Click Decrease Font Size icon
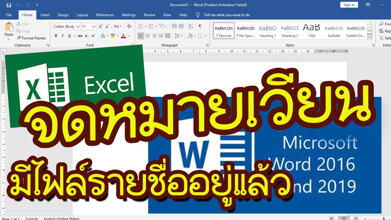 point(108,27)
